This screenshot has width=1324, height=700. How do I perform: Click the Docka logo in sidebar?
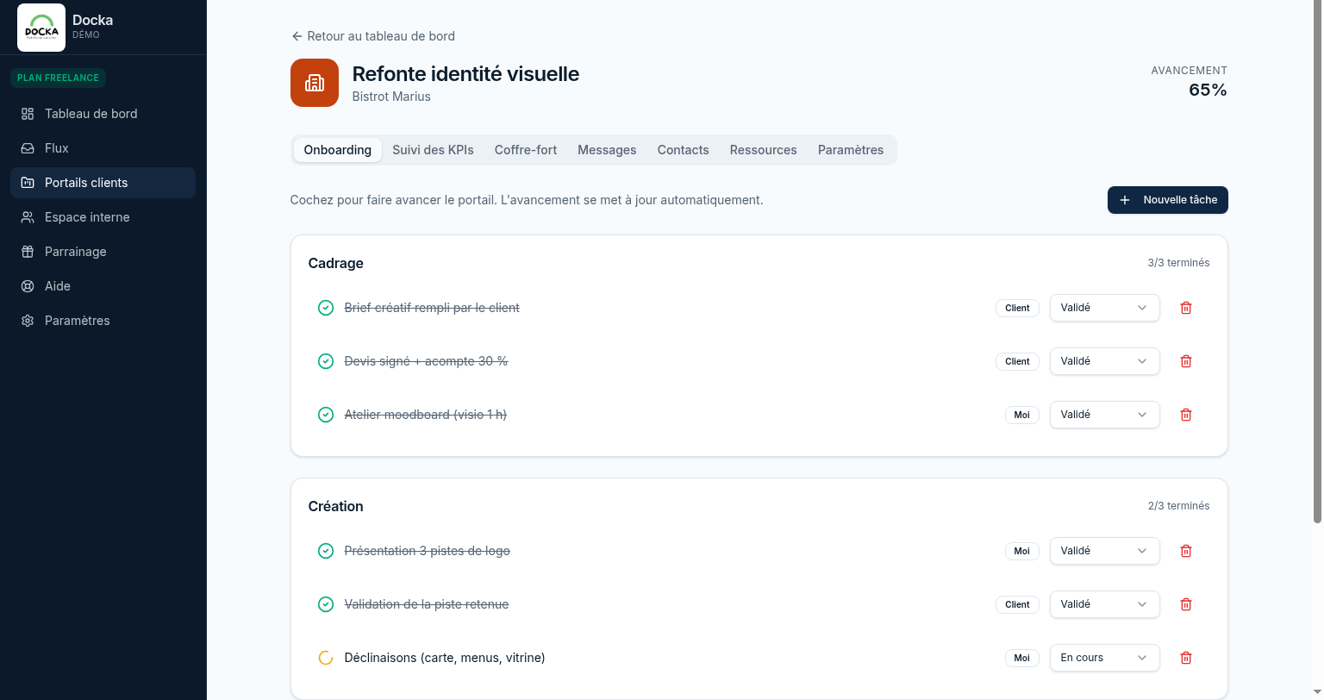click(41, 28)
